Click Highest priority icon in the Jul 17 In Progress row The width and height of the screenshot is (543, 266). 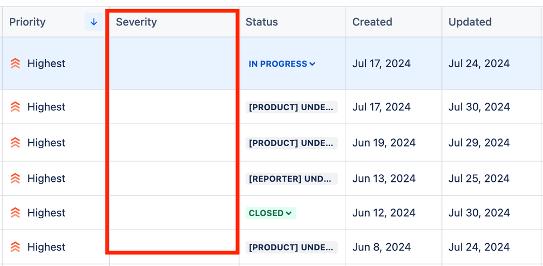click(x=15, y=64)
